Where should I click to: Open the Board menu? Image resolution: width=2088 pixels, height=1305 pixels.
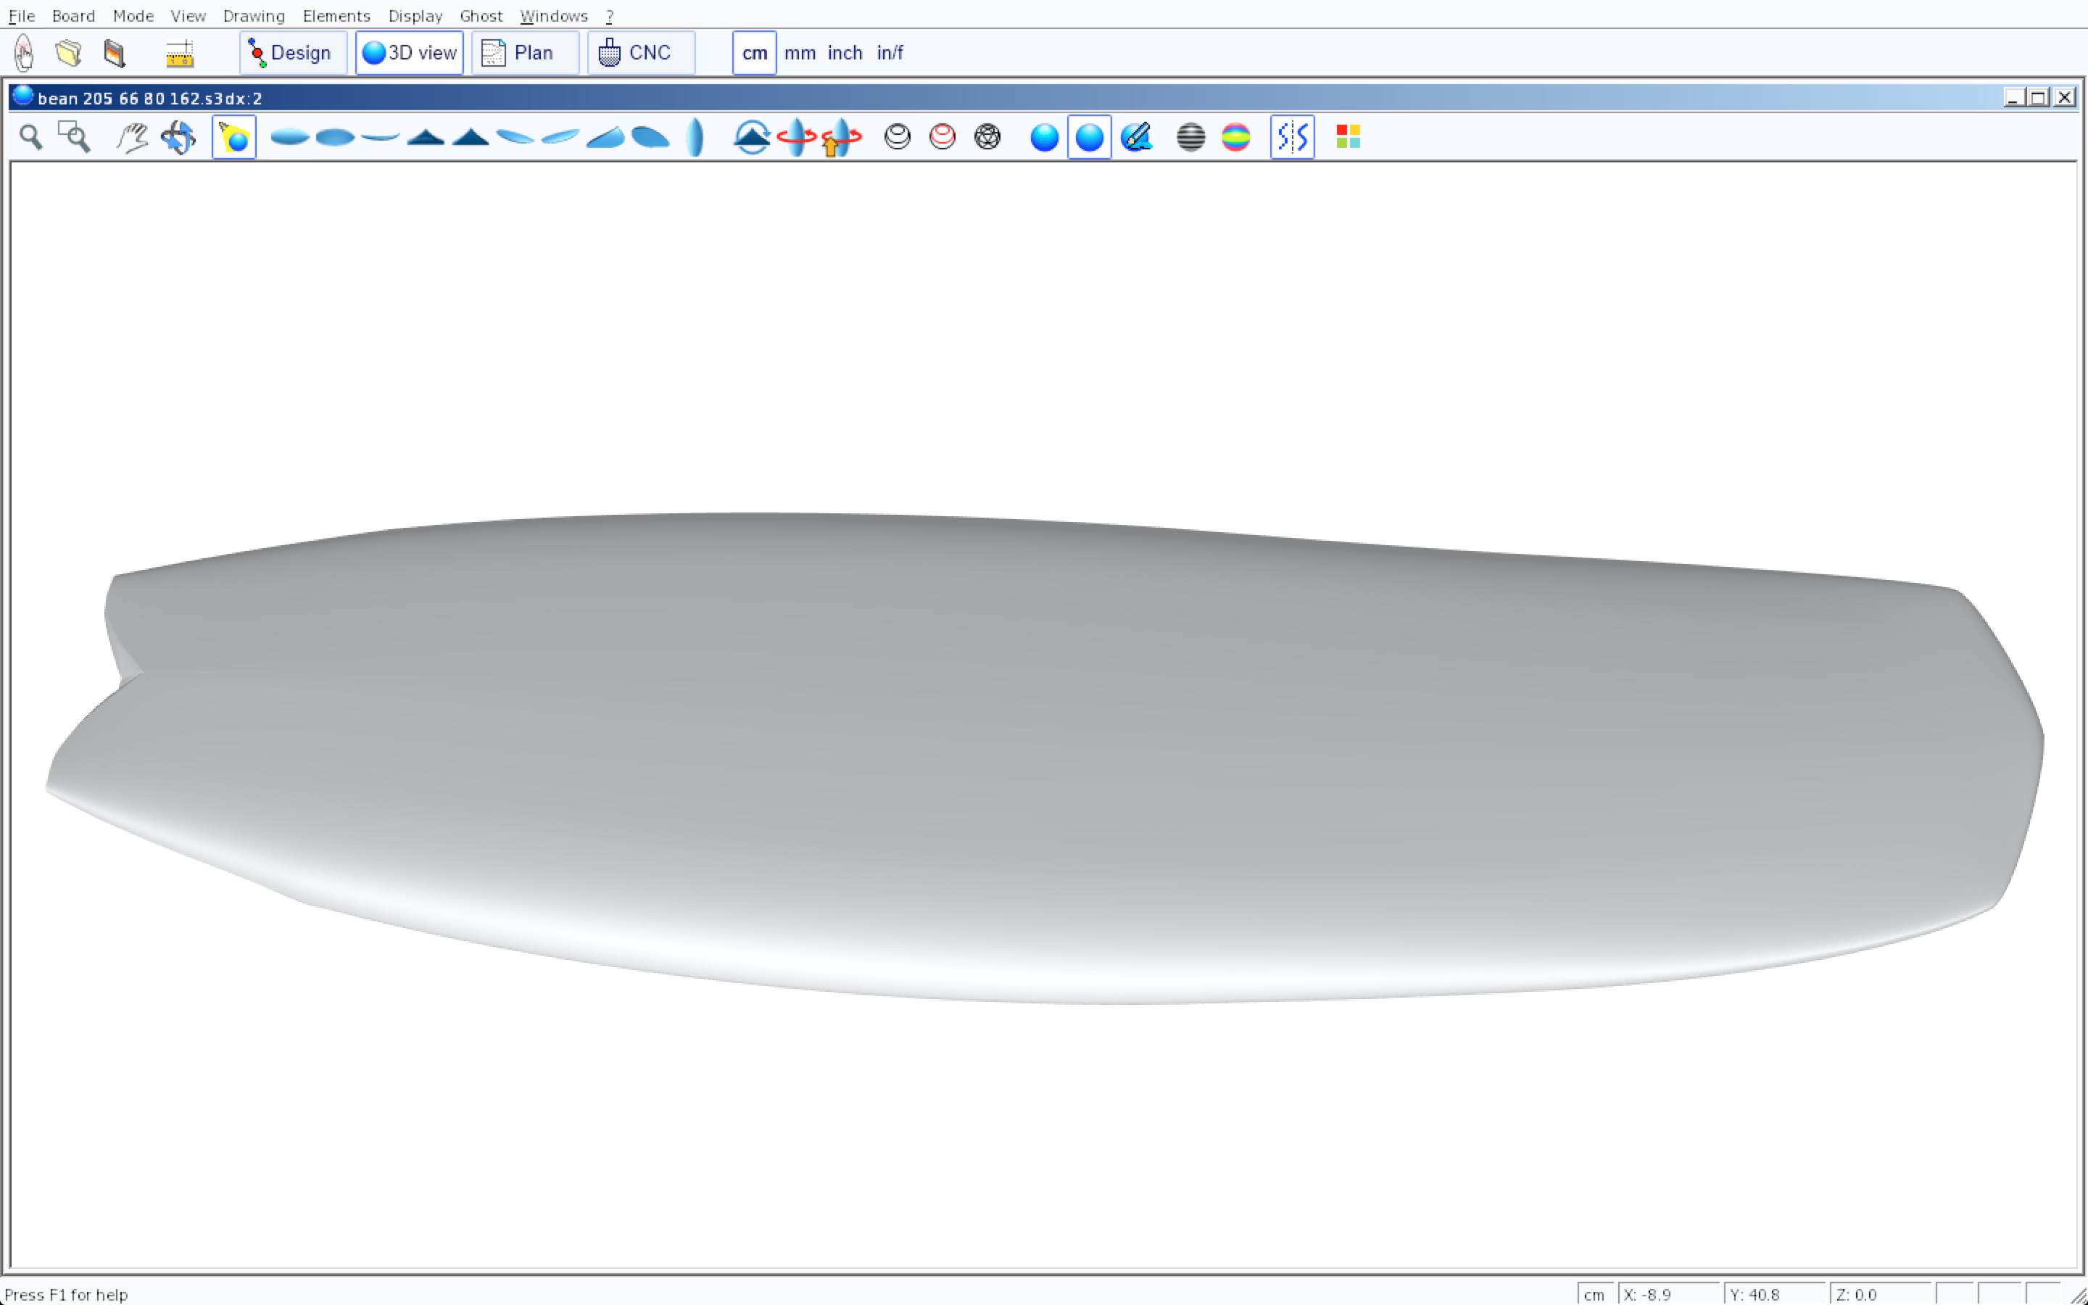(x=73, y=15)
